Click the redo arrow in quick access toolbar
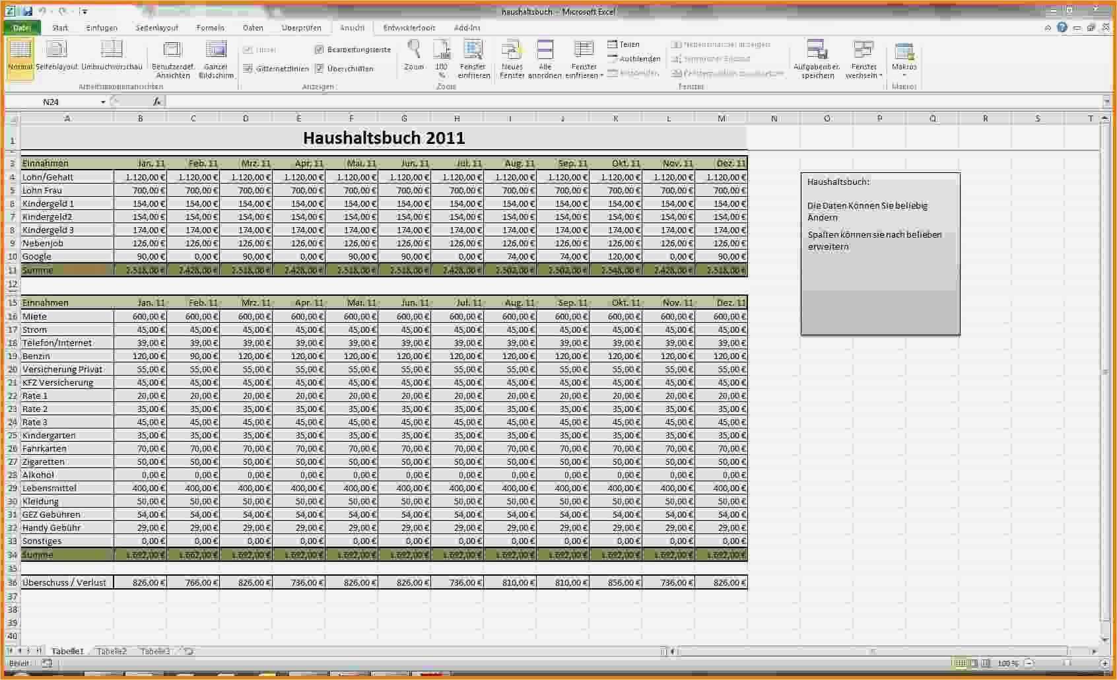1117x680 pixels. coord(62,11)
